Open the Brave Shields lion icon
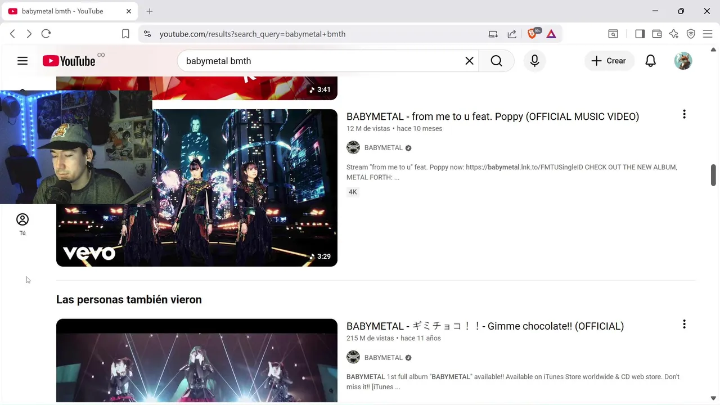 click(x=532, y=34)
